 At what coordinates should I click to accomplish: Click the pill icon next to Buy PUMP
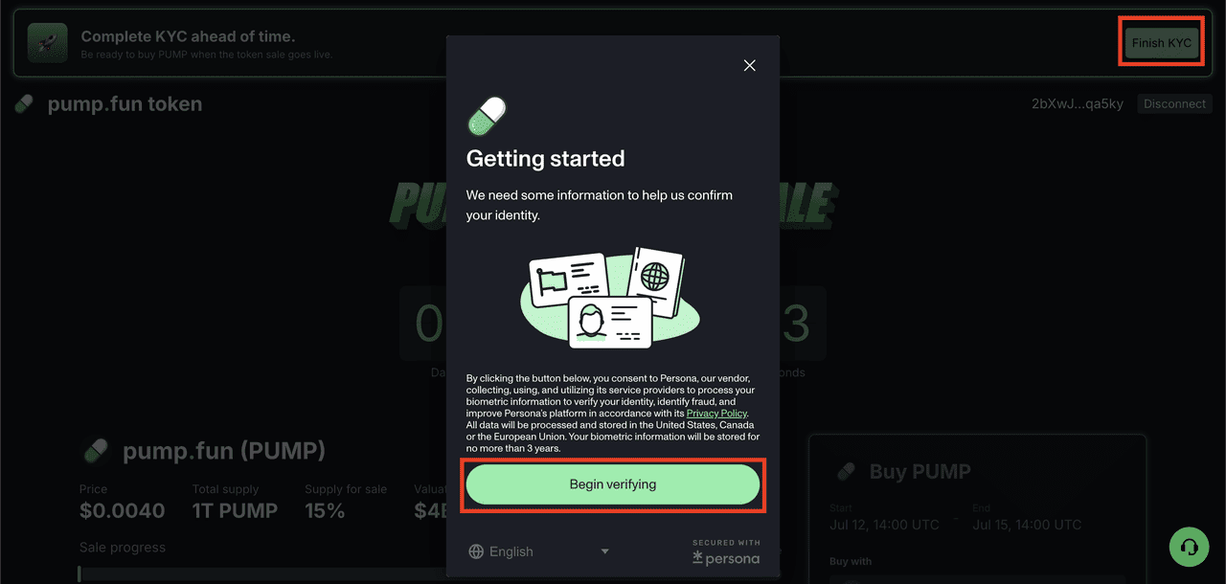click(x=846, y=471)
